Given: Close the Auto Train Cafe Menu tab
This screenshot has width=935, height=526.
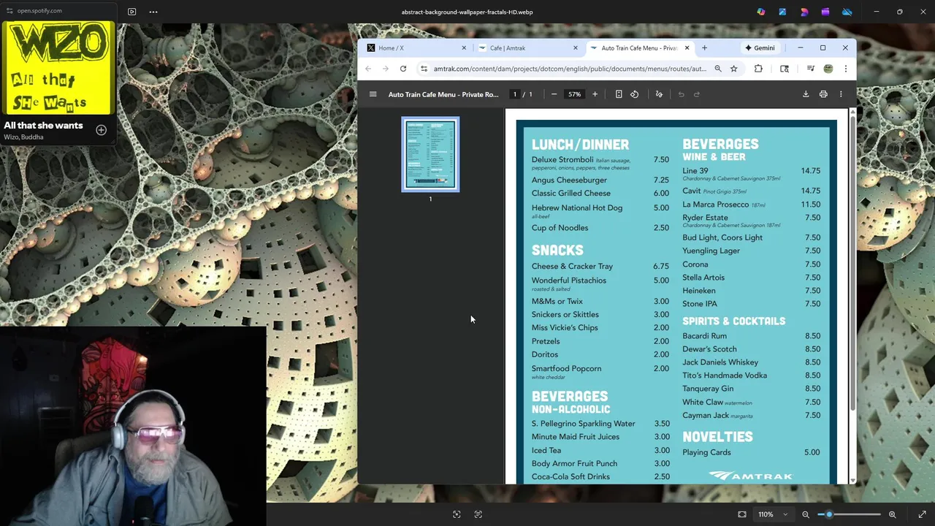Looking at the screenshot, I should (x=687, y=48).
